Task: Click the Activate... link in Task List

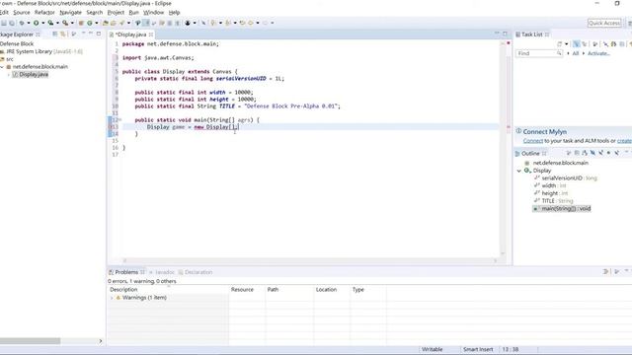Action: [x=598, y=53]
